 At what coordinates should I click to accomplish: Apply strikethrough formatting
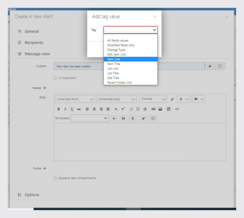(x=79, y=109)
